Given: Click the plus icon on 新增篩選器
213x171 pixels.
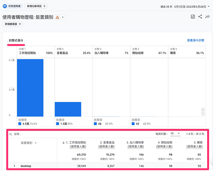Looking at the screenshot, I should [x=20, y=24].
